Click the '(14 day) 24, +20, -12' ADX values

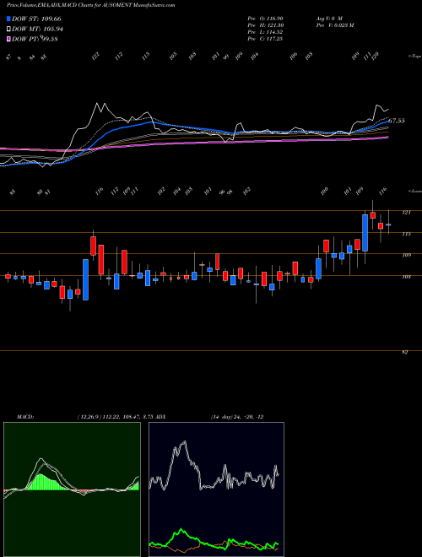point(237,417)
